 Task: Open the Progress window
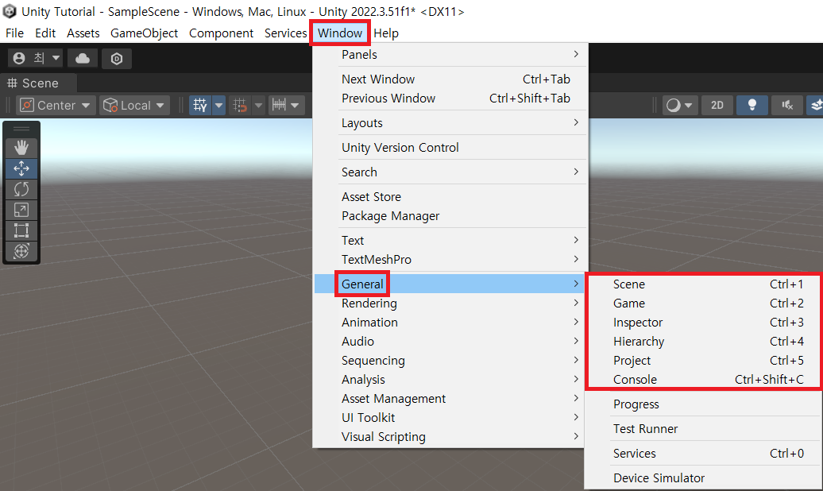704,404
